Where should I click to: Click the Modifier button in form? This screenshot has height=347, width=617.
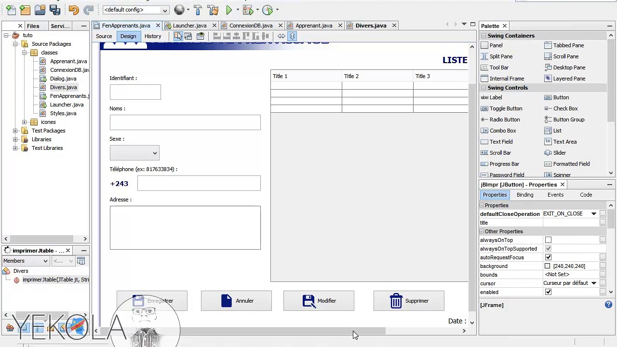(319, 301)
